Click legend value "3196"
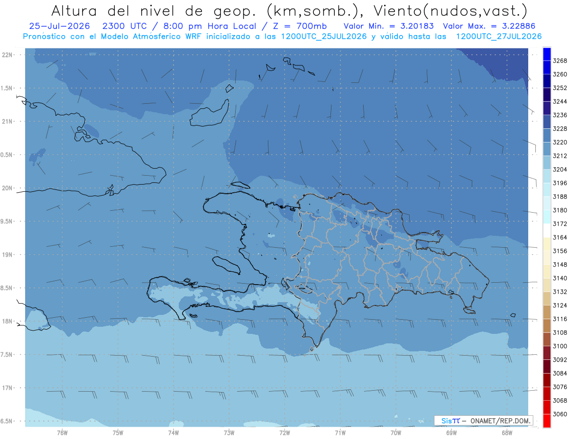The image size is (569, 439). [560, 183]
